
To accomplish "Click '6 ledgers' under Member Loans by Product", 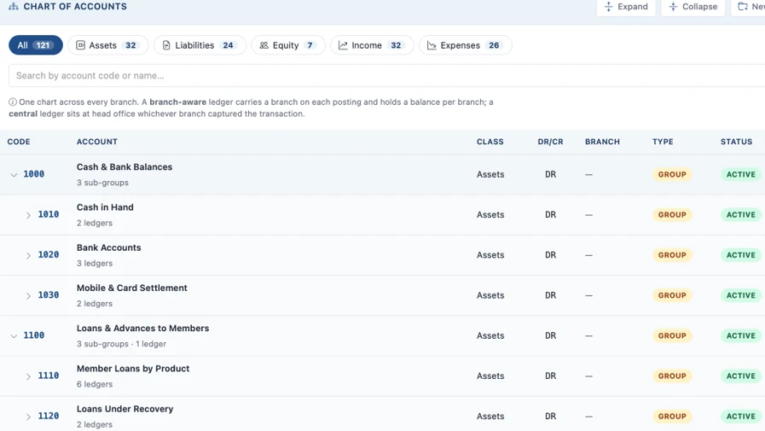I will tap(95, 385).
